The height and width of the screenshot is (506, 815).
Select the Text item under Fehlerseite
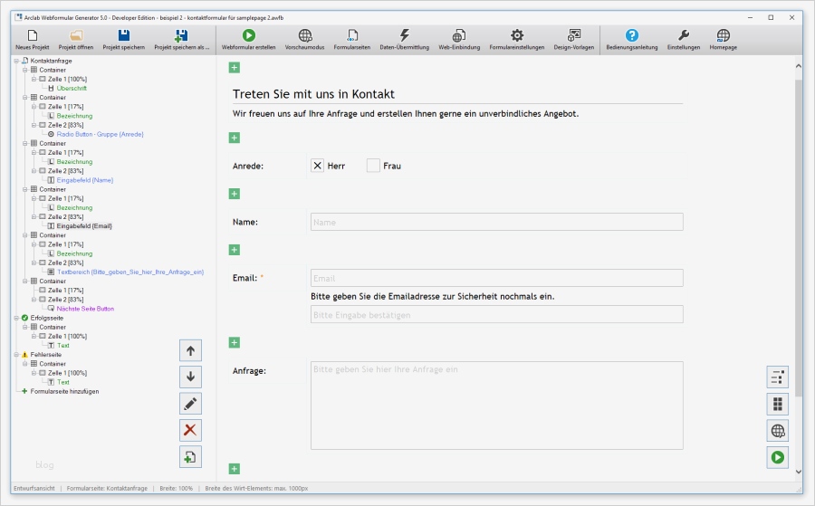coord(62,382)
